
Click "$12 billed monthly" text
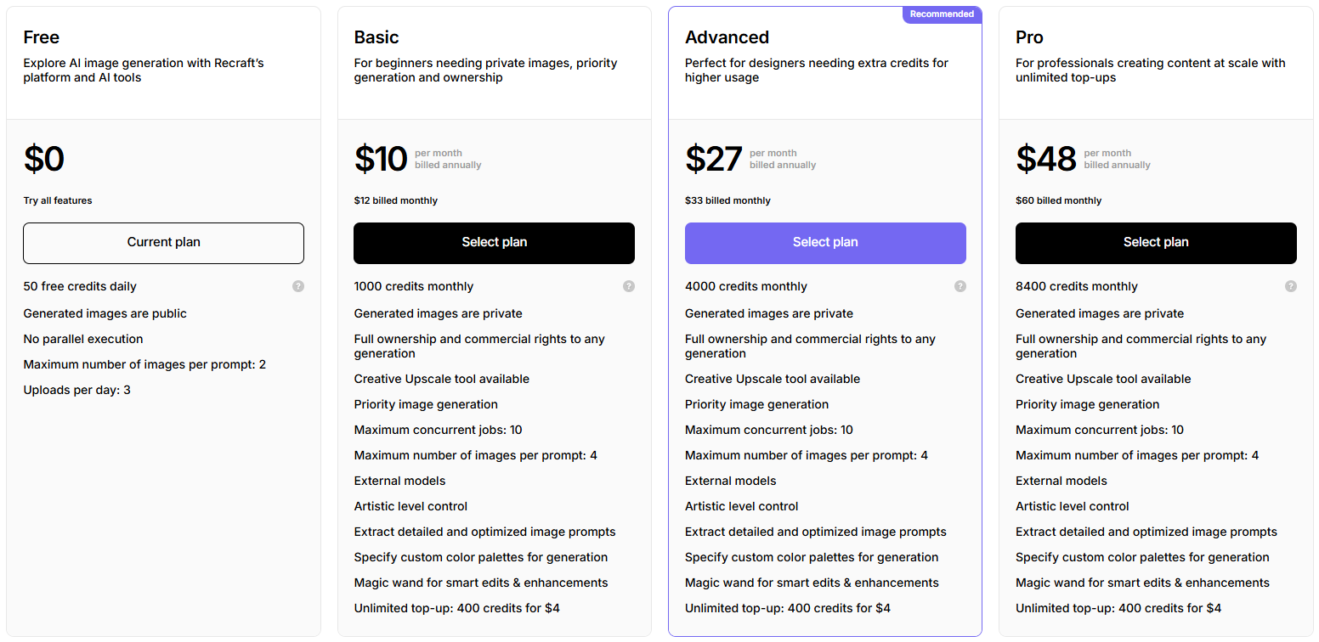[396, 201]
